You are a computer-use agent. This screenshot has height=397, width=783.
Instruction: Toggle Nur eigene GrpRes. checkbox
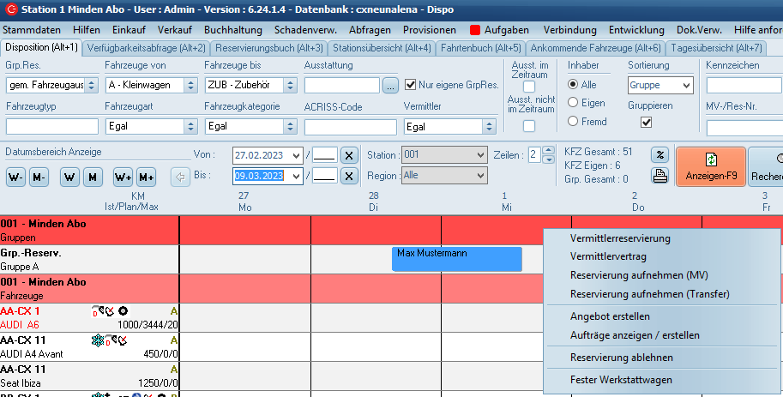point(410,85)
